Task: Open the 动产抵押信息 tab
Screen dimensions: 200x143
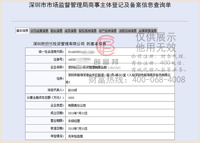Action: point(108,31)
